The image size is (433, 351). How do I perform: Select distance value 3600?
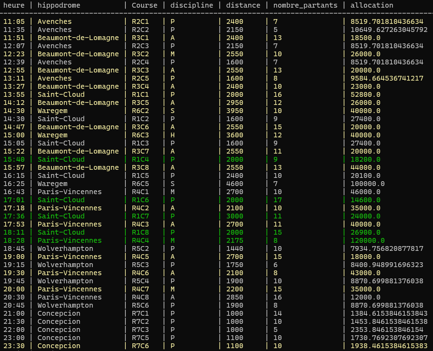pyautogui.click(x=235, y=135)
